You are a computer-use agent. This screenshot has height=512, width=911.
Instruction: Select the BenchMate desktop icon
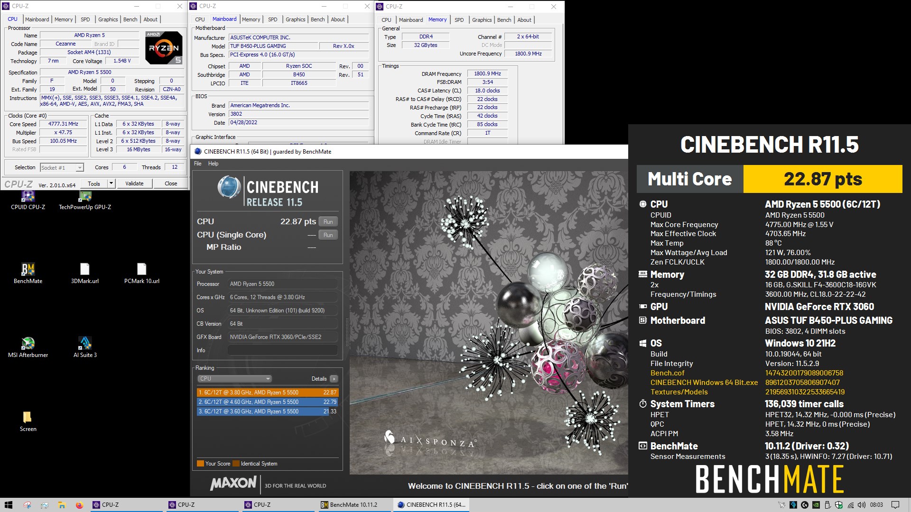click(x=28, y=274)
